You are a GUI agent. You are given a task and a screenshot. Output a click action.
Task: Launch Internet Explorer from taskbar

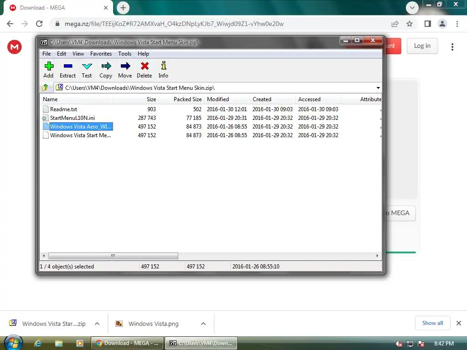(x=38, y=344)
